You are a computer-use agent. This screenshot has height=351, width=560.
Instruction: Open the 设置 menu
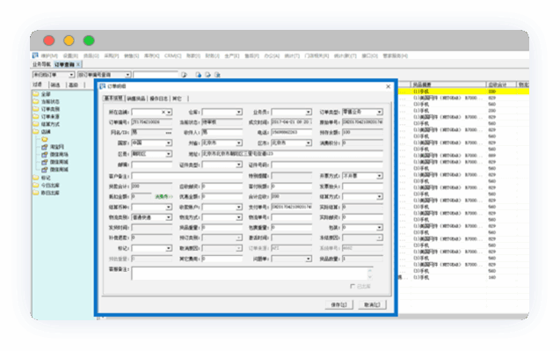click(70, 55)
